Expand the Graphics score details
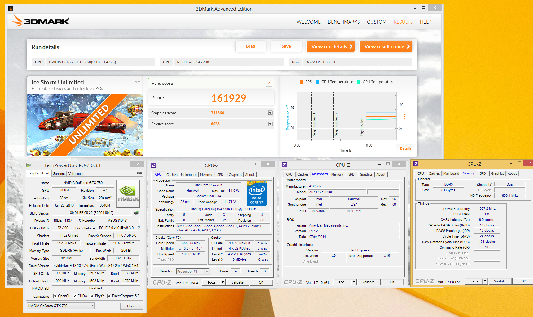This screenshot has width=533, height=317. [270, 113]
